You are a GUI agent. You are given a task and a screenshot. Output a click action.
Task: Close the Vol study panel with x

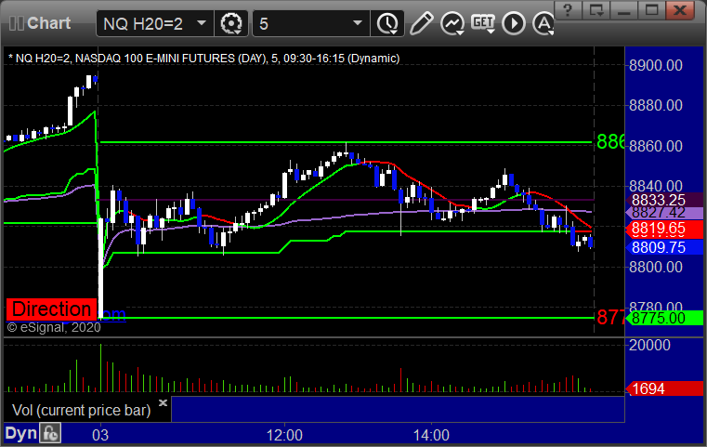(163, 402)
